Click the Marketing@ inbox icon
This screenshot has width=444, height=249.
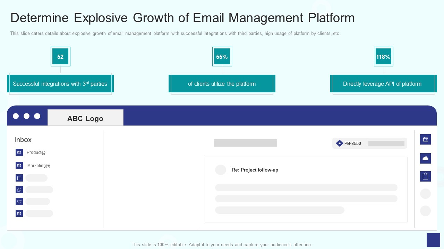pyautogui.click(x=19, y=166)
